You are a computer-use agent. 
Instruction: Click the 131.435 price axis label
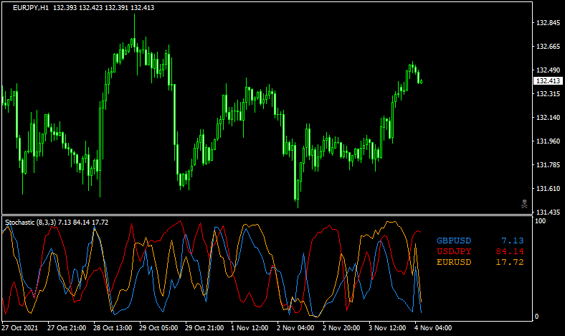(548, 213)
